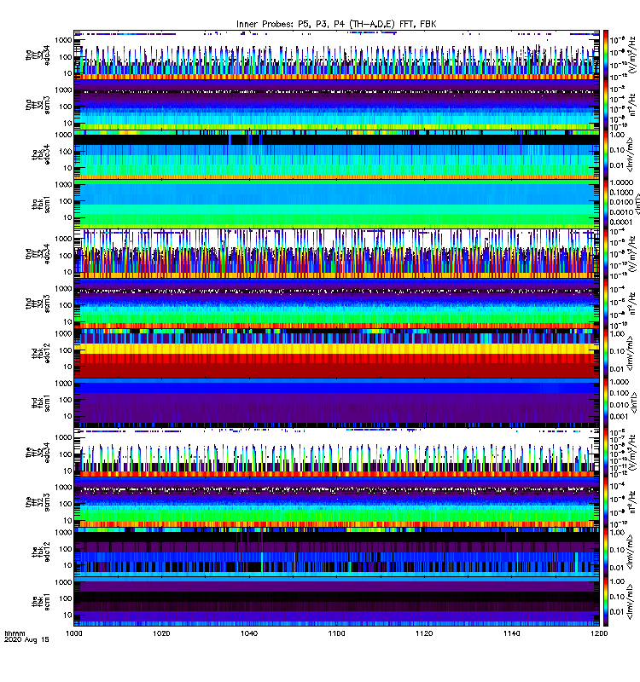Click the 2020 Aug 15 date label
640x682 pixels.
[x=26, y=640]
